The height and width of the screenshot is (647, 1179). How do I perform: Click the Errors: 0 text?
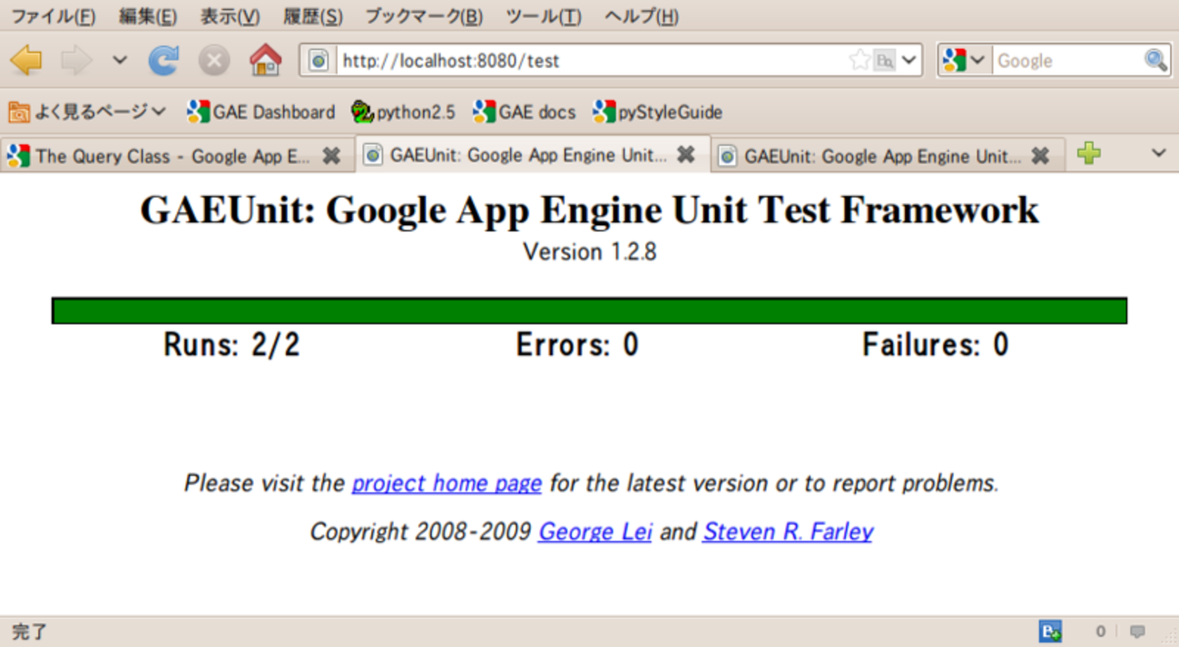pyautogui.click(x=577, y=345)
